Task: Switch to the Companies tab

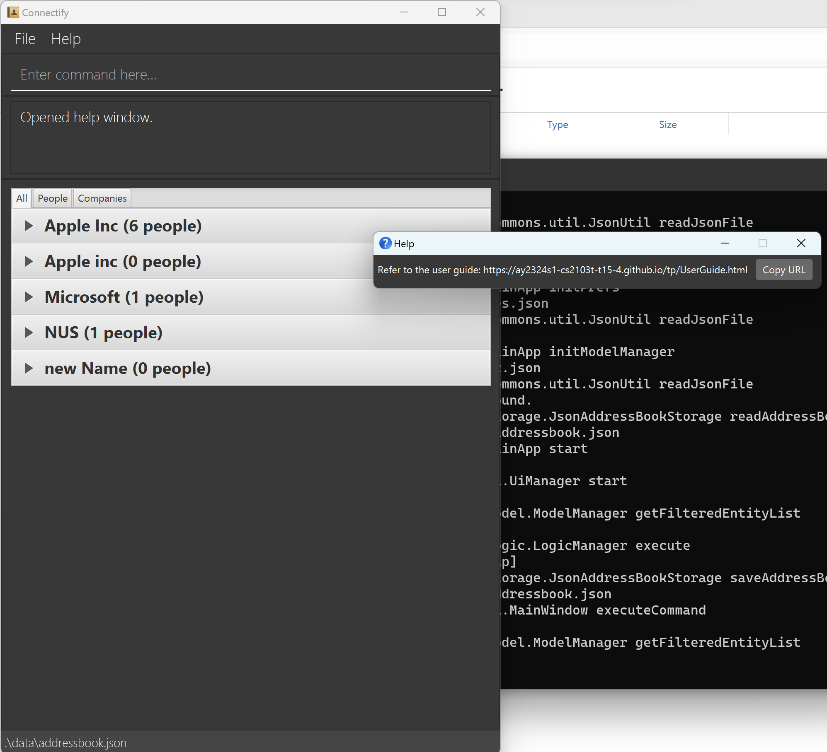Action: [102, 198]
